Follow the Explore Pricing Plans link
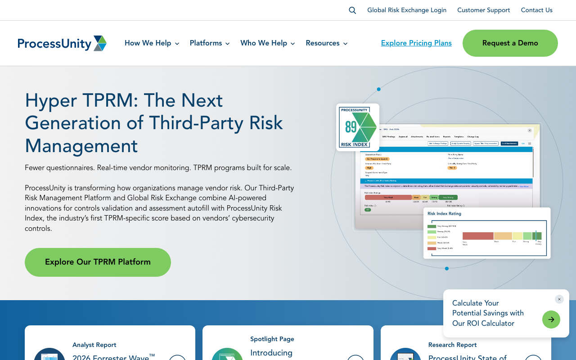Screen dimensions: 576x360 (x=416, y=43)
